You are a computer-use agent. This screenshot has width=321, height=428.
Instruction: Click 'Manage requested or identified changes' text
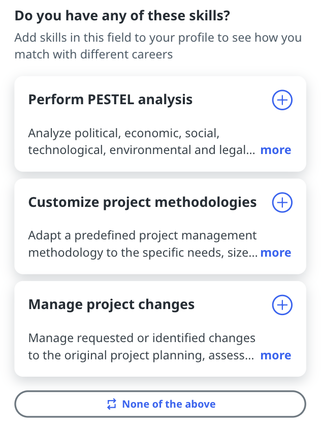pyautogui.click(x=142, y=338)
